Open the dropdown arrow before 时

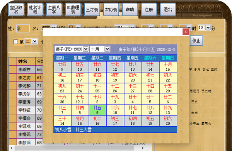[189, 28]
